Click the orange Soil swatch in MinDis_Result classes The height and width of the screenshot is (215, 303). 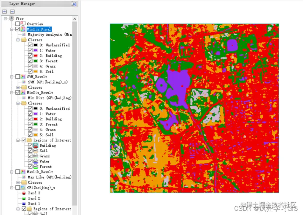tap(36, 135)
